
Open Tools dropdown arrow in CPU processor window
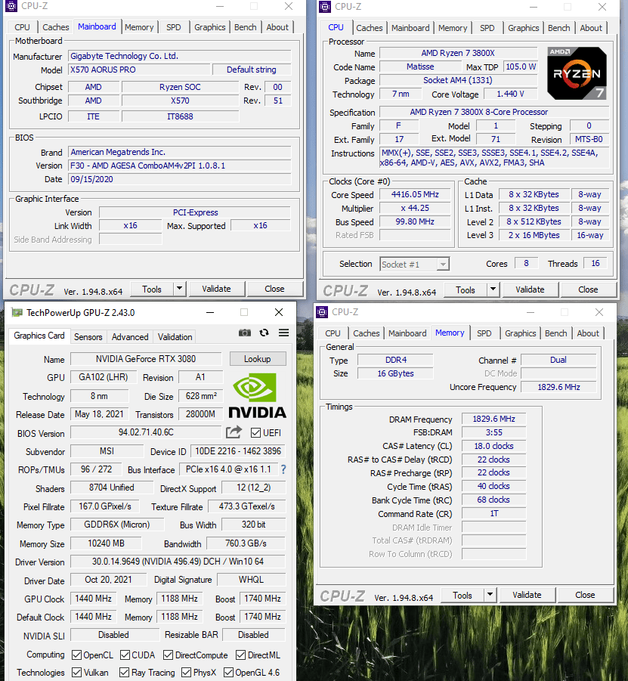[x=493, y=289]
